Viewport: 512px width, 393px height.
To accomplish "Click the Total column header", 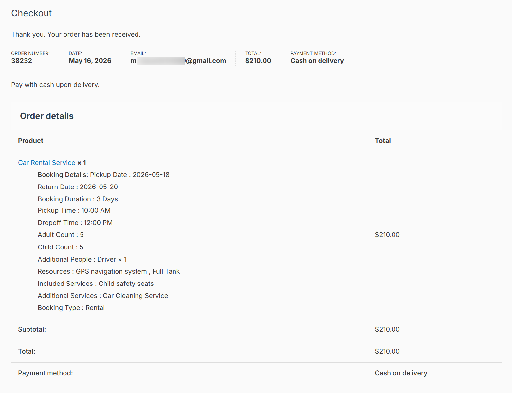I will (383, 141).
